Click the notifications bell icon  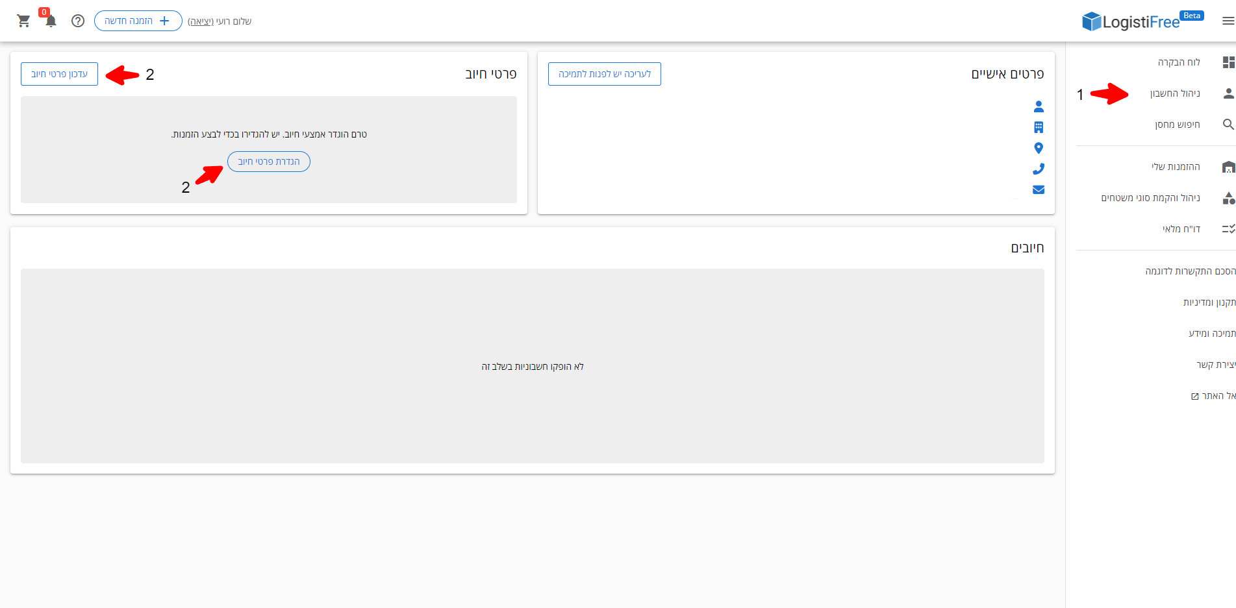click(51, 21)
